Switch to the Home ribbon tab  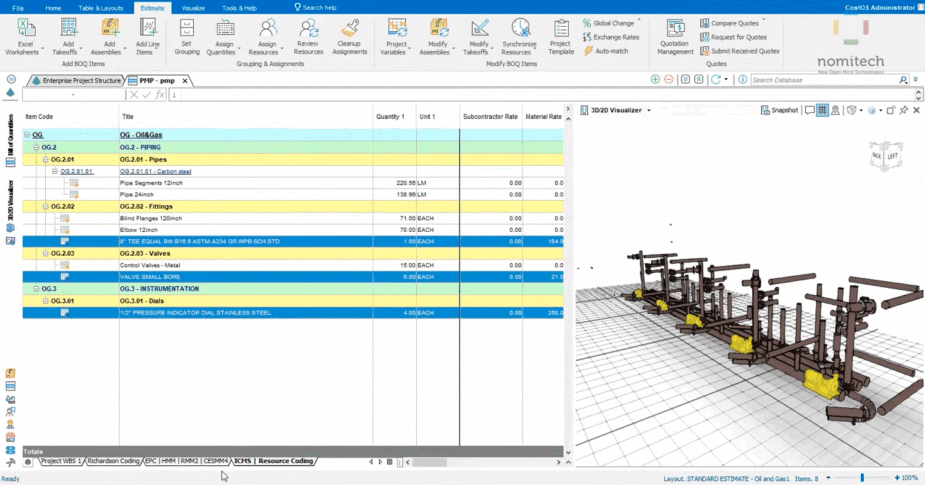[x=53, y=8]
